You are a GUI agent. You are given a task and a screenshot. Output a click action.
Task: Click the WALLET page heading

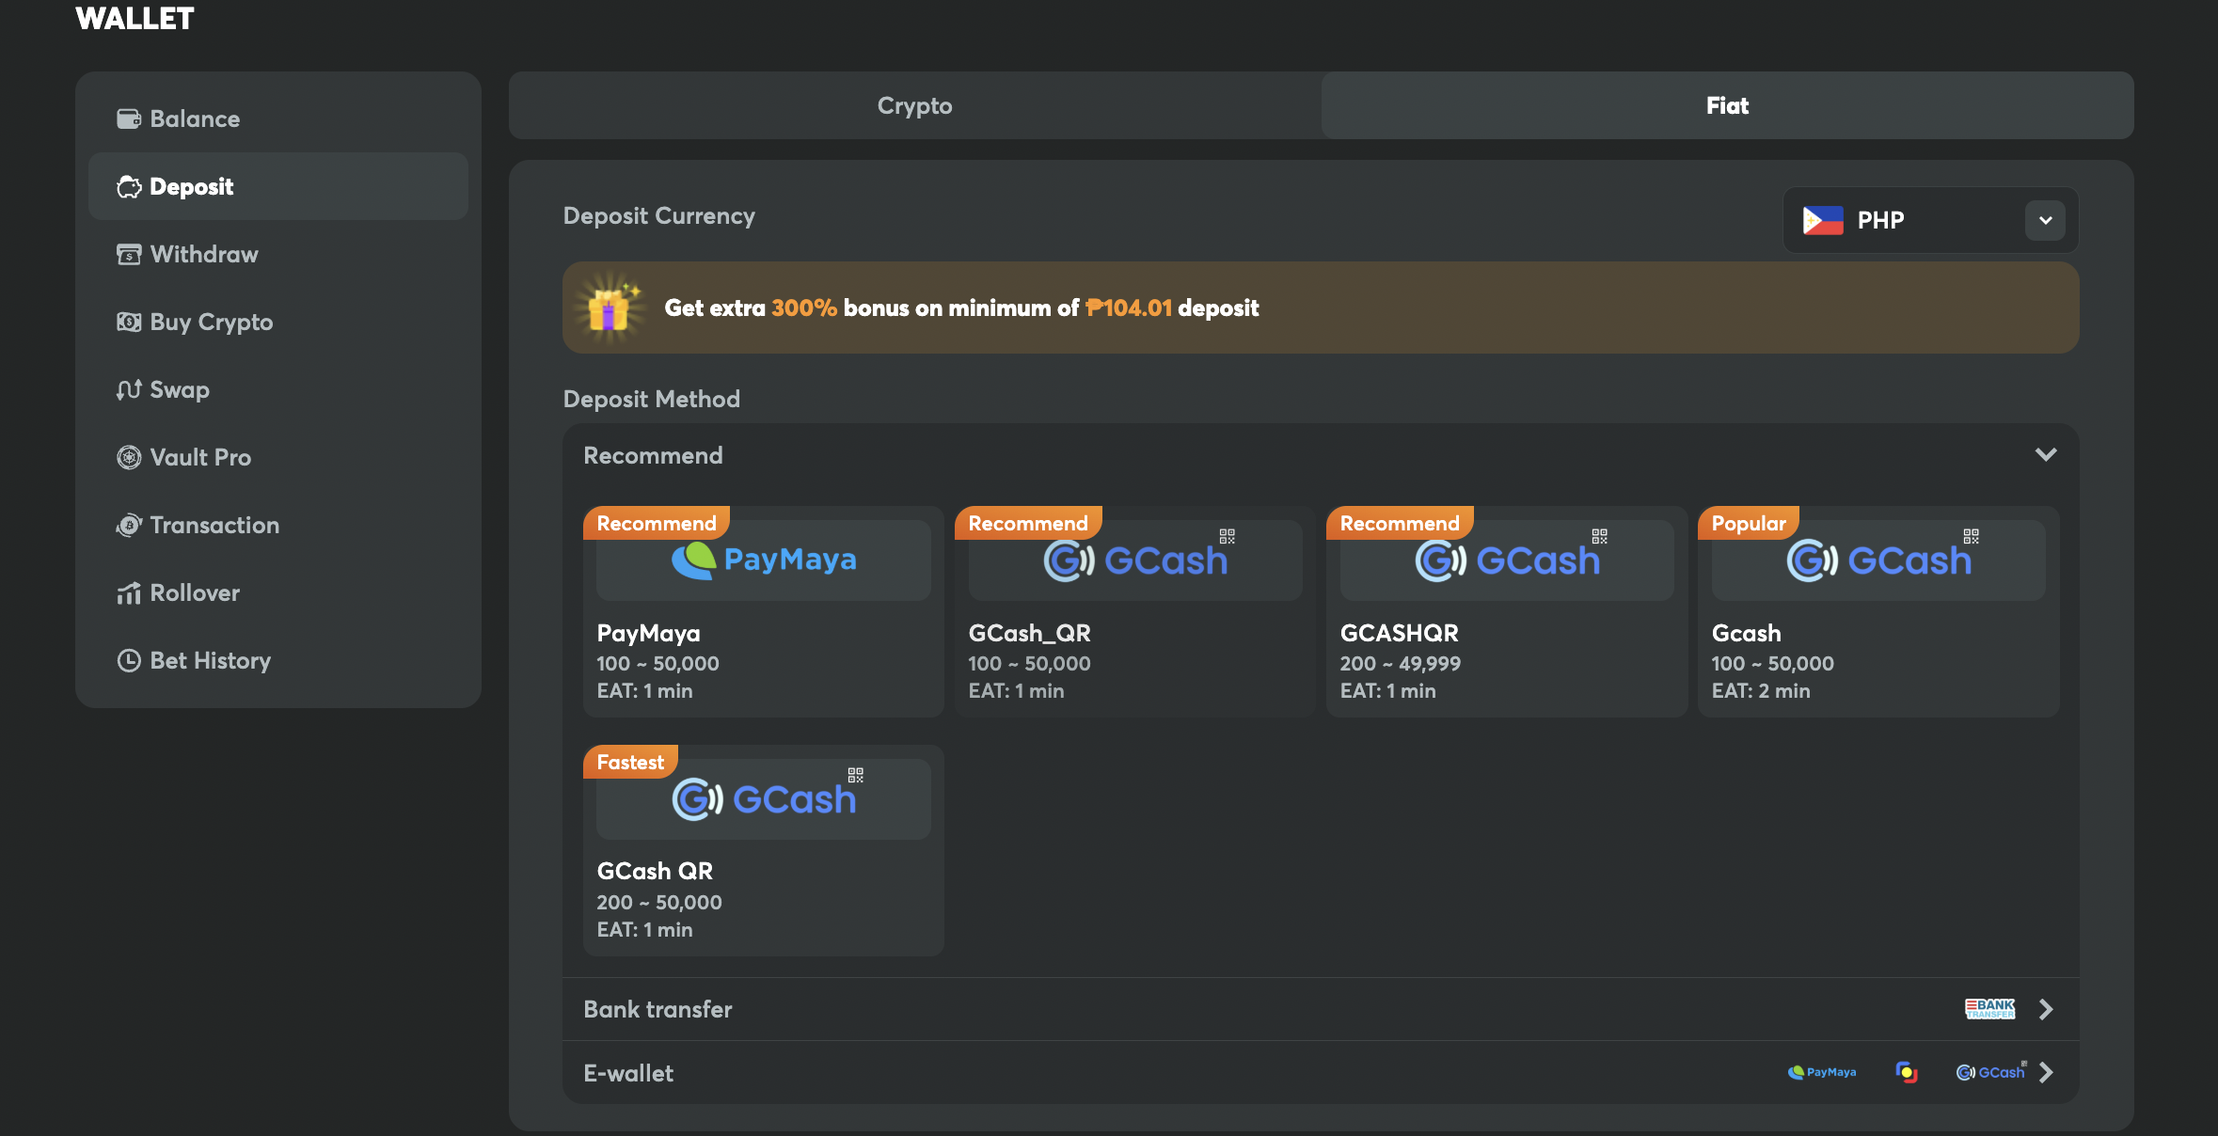click(135, 18)
